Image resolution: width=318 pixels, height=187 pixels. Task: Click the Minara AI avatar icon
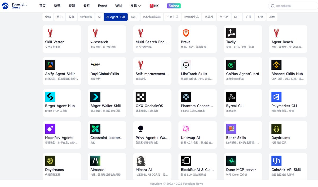(141, 161)
